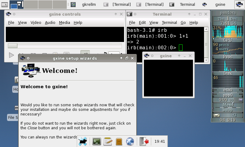Open the Go menu in terminal window
The image size is (245, 147).
[183, 22]
